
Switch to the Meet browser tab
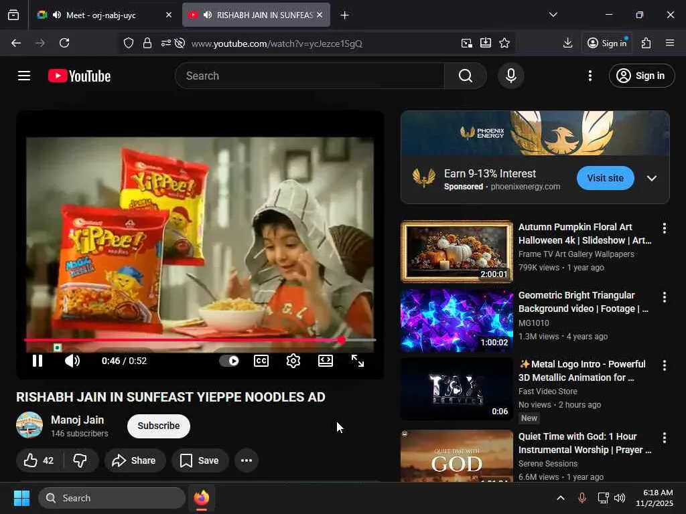105,15
